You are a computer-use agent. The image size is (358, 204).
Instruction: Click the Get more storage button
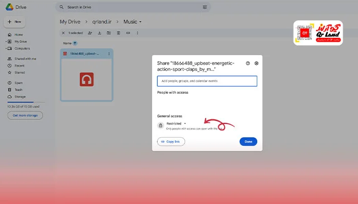[25, 115]
